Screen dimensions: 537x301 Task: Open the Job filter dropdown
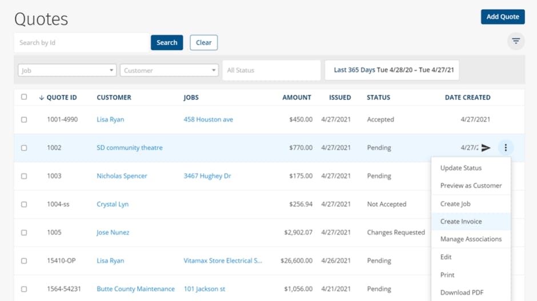coord(67,70)
